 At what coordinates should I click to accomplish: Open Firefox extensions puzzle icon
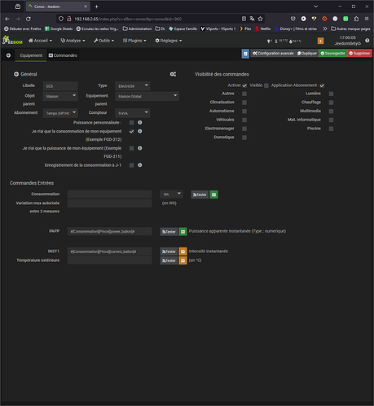356,19
